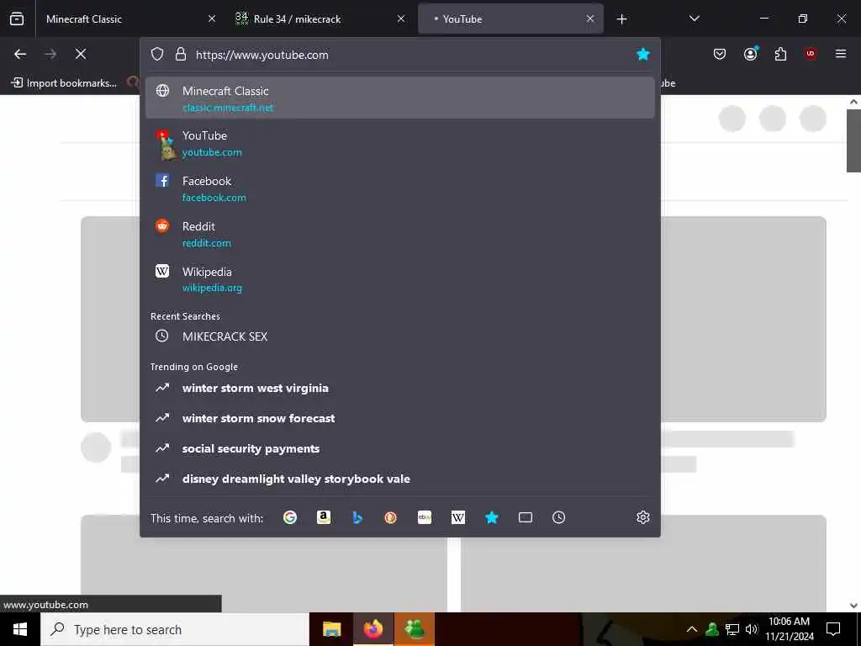Viewport: 861px width, 646px height.
Task: Open Firefox account icon
Action: 750,54
